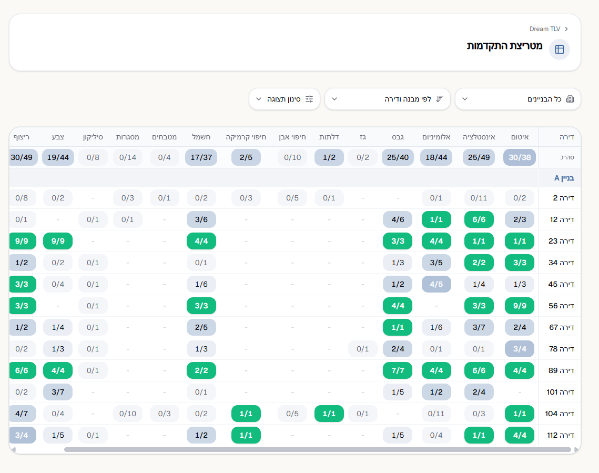This screenshot has height=473, width=599.
Task: Click the building icon in כל הבניינים filter
Action: pyautogui.click(x=570, y=99)
